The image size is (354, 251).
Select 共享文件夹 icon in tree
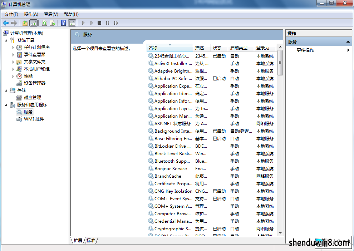[19, 62]
